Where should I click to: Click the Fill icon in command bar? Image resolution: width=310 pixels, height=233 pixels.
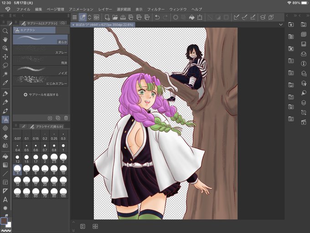(191, 17)
